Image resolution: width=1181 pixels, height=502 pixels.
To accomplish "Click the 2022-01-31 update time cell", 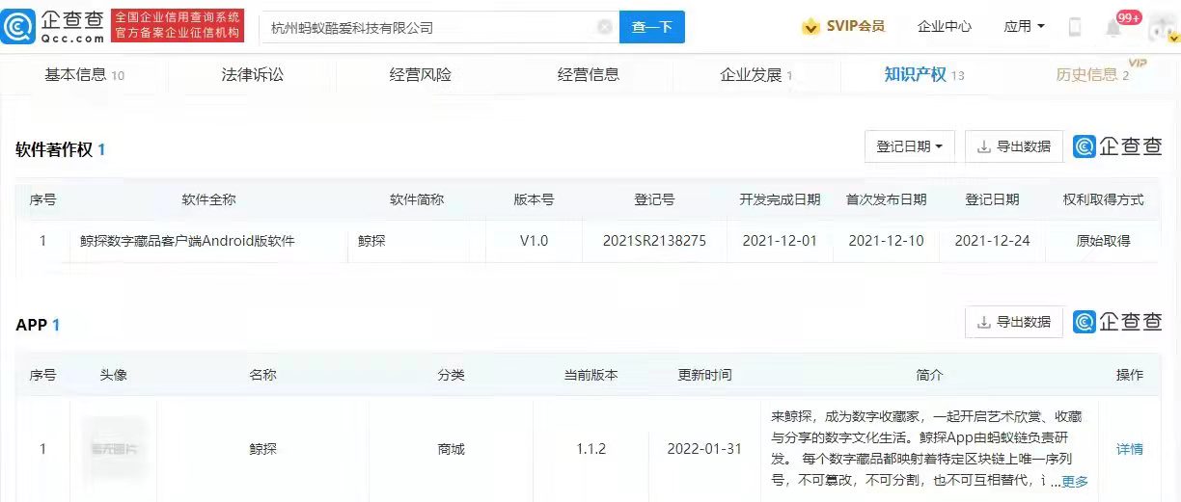I will (704, 449).
